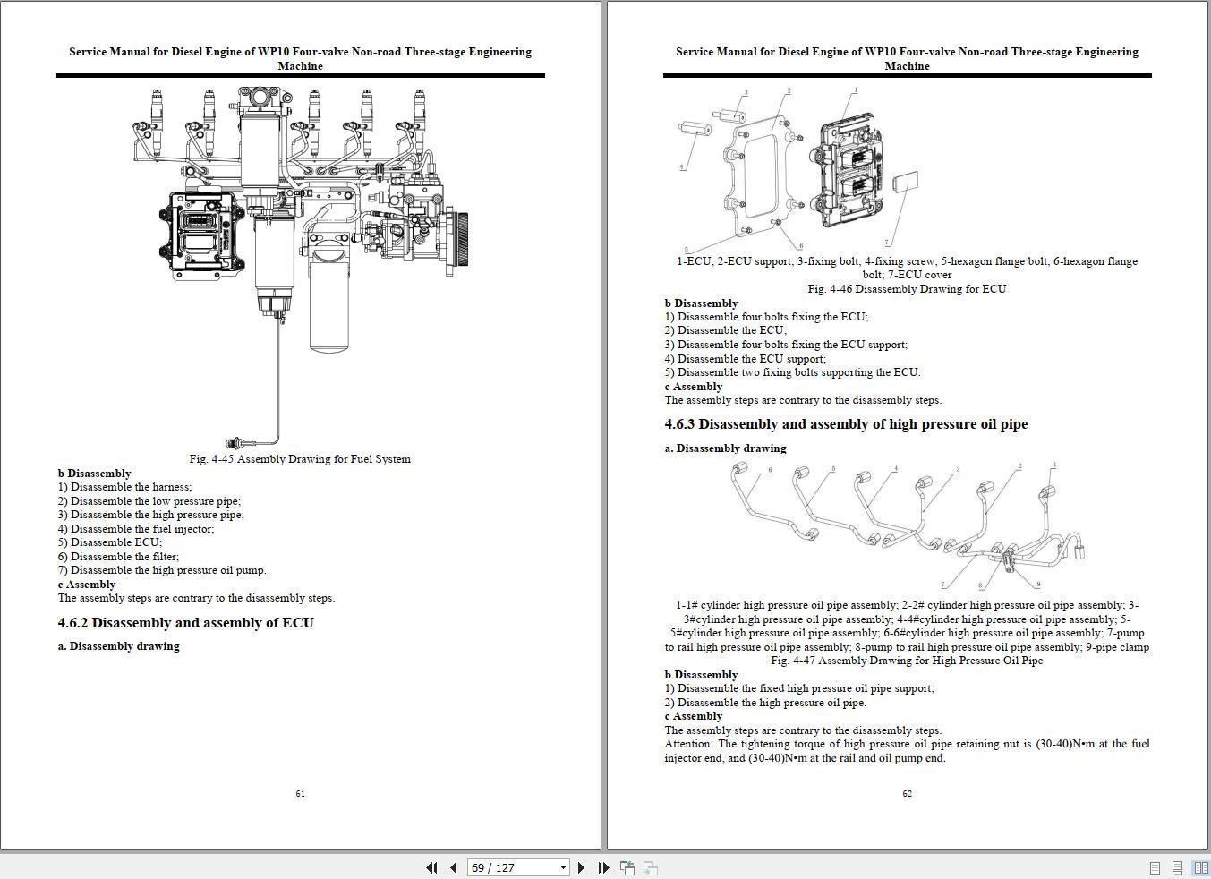Select the next view icon
The height and width of the screenshot is (879, 1211).
point(650,867)
